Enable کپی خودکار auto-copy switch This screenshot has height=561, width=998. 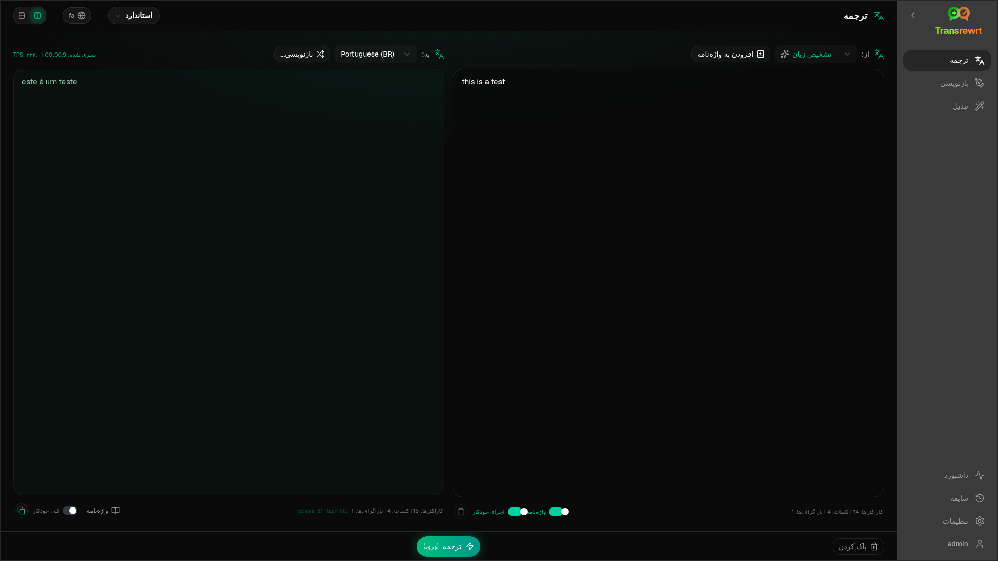(70, 511)
